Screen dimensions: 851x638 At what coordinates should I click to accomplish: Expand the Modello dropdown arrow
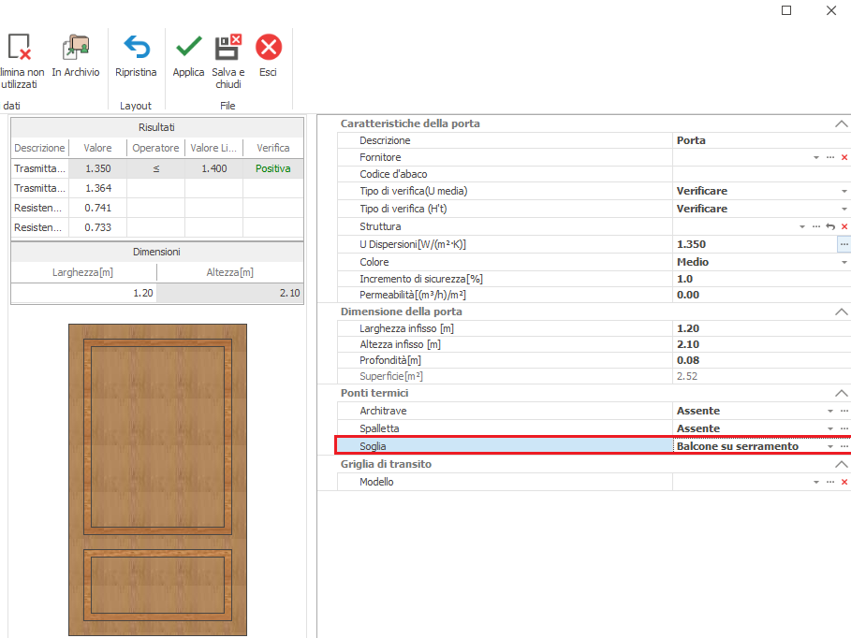tap(816, 482)
